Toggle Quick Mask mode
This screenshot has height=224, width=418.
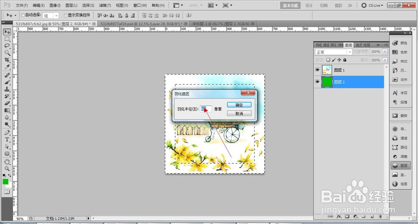click(x=7, y=192)
